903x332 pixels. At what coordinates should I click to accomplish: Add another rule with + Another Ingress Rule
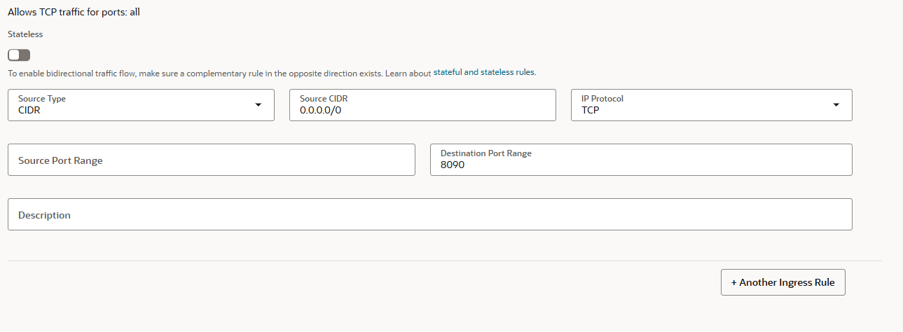pyautogui.click(x=783, y=282)
